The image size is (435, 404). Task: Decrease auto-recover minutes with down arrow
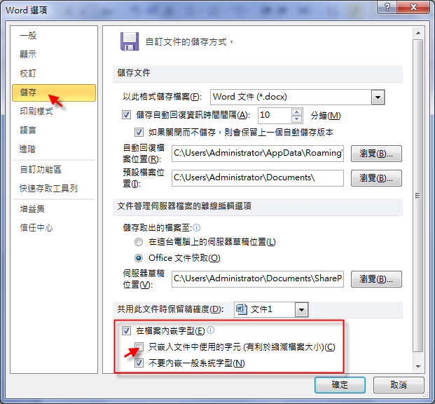[x=296, y=119]
